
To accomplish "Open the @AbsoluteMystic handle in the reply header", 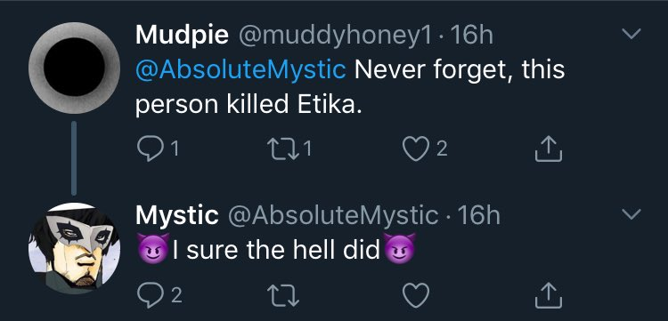I will (x=333, y=216).
